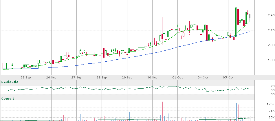275x121 pixels.
Task: Click the 2.40 price axis label
Action: pos(271,15)
